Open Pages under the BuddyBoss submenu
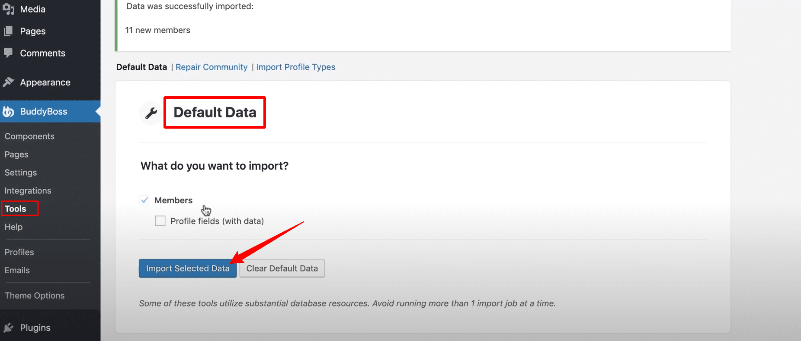The image size is (801, 341). [x=16, y=155]
